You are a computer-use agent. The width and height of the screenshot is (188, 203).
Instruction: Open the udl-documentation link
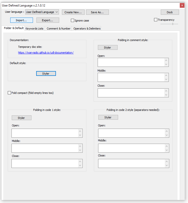coord(46,53)
